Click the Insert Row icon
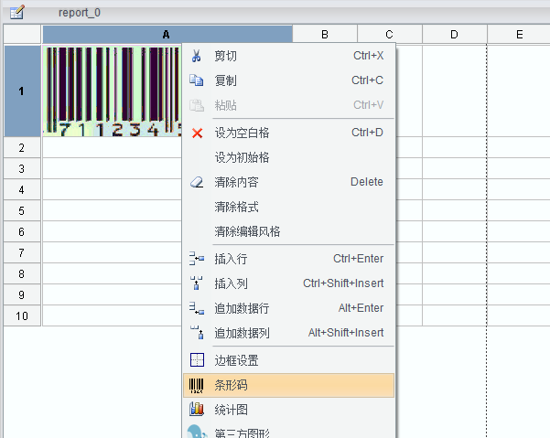The width and height of the screenshot is (550, 438). click(x=197, y=259)
